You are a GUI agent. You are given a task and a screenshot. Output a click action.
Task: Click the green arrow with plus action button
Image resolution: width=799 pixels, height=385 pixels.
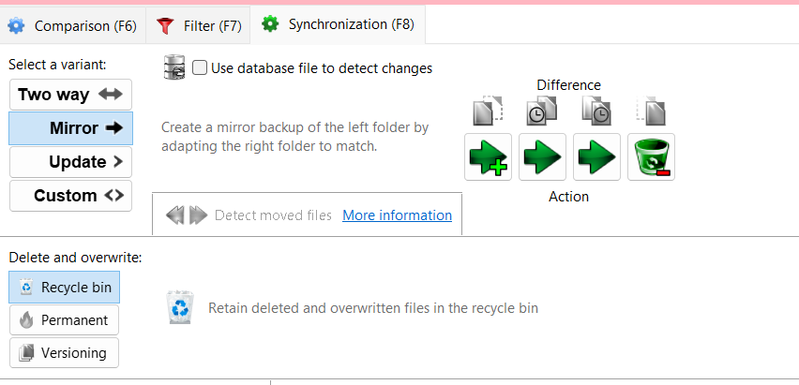489,157
